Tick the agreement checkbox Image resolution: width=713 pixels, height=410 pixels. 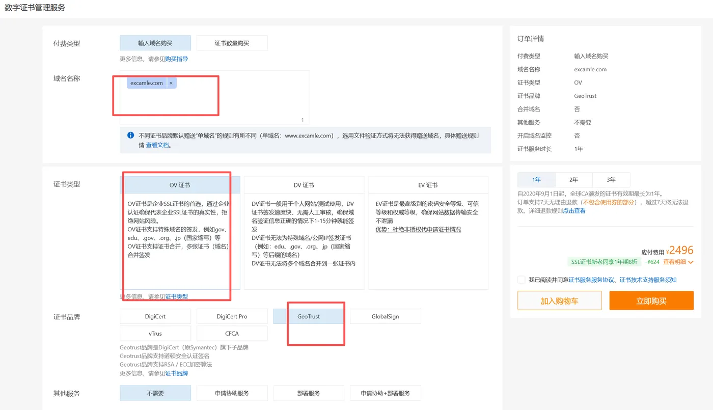pos(521,280)
